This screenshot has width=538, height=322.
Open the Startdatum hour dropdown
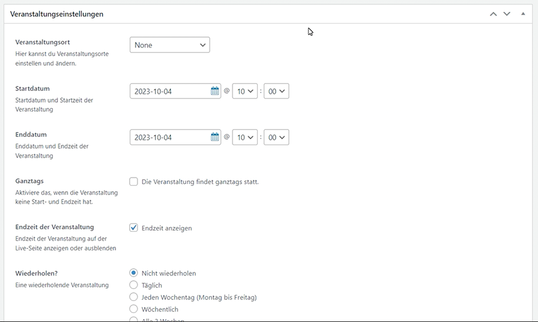(244, 91)
